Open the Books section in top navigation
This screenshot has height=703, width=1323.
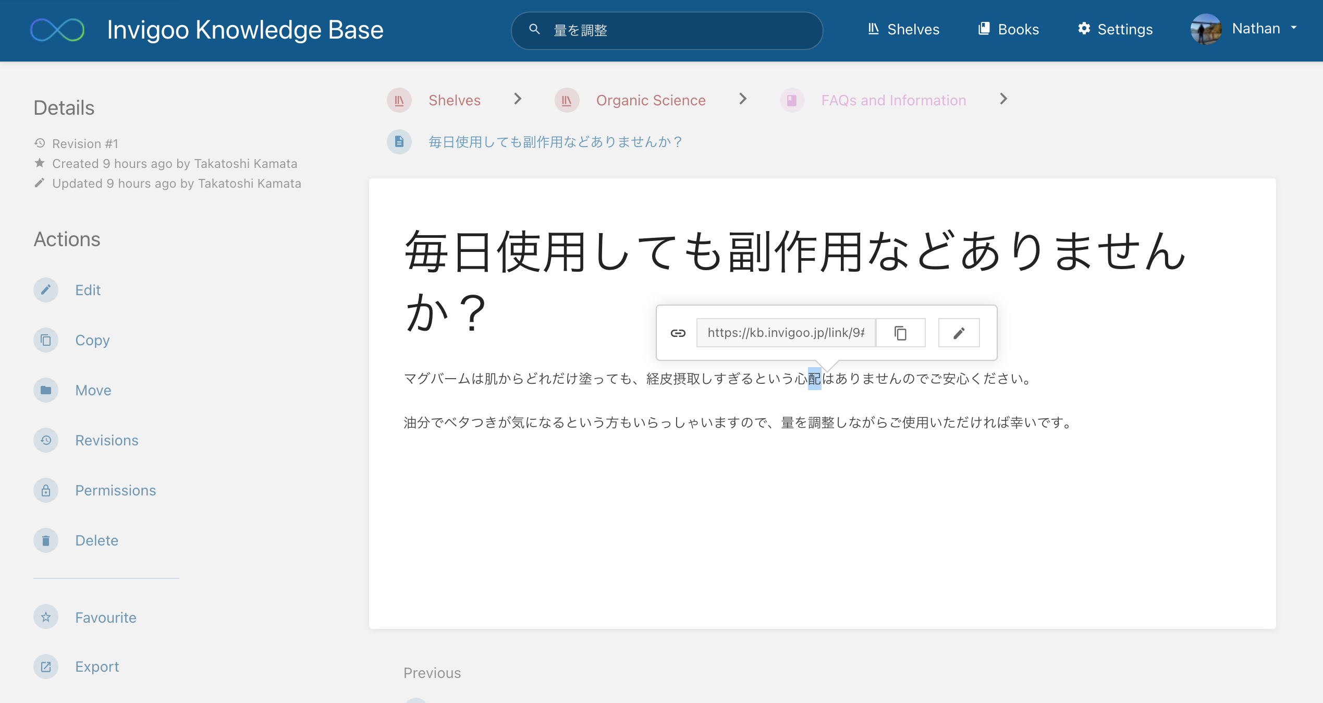click(1007, 29)
